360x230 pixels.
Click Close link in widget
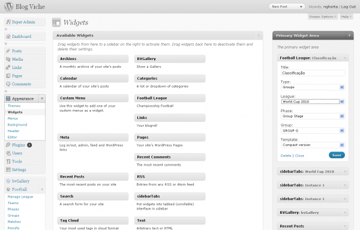pos(299,156)
